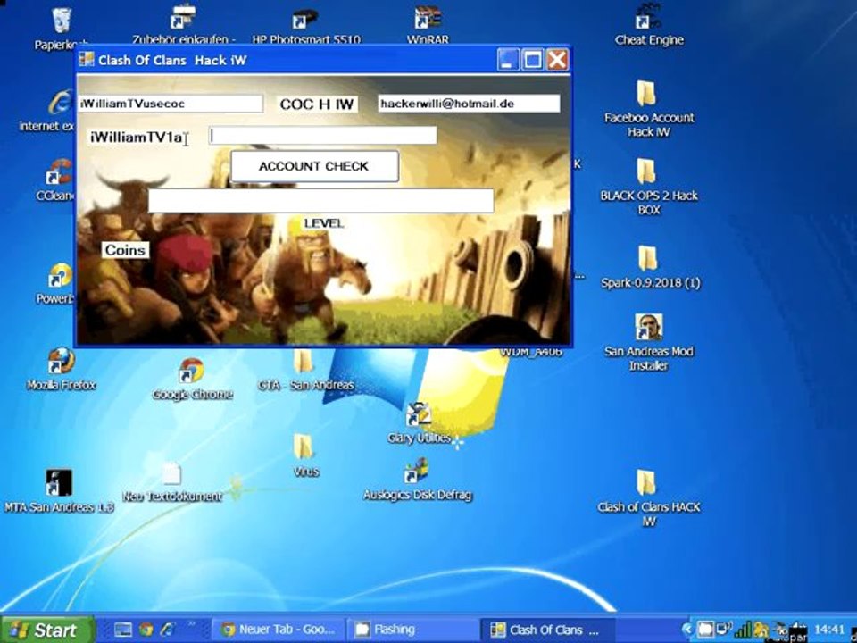Open the BLACK OPS 2 Hack BOX folder

coord(646,171)
